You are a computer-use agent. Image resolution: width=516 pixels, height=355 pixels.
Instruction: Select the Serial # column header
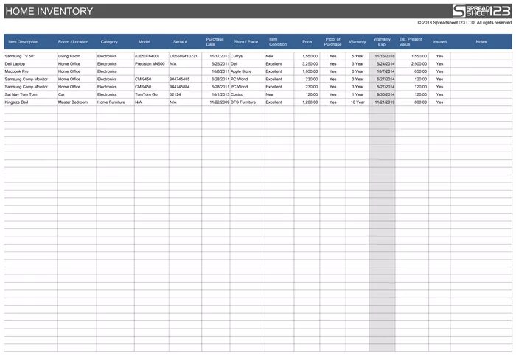pyautogui.click(x=180, y=42)
